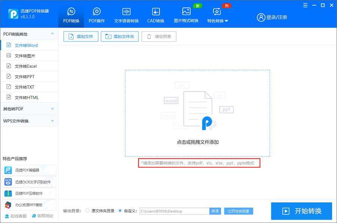Open the 图片格式转换 tab

click(186, 15)
